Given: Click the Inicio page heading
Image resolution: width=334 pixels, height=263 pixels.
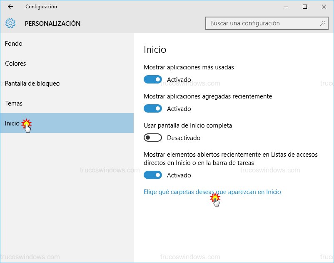Looking at the screenshot, I should [155, 49].
